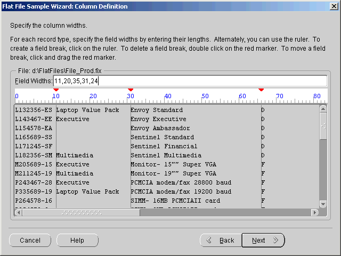
Task: Select the red field break marker at 10
Action: [x=56, y=90]
